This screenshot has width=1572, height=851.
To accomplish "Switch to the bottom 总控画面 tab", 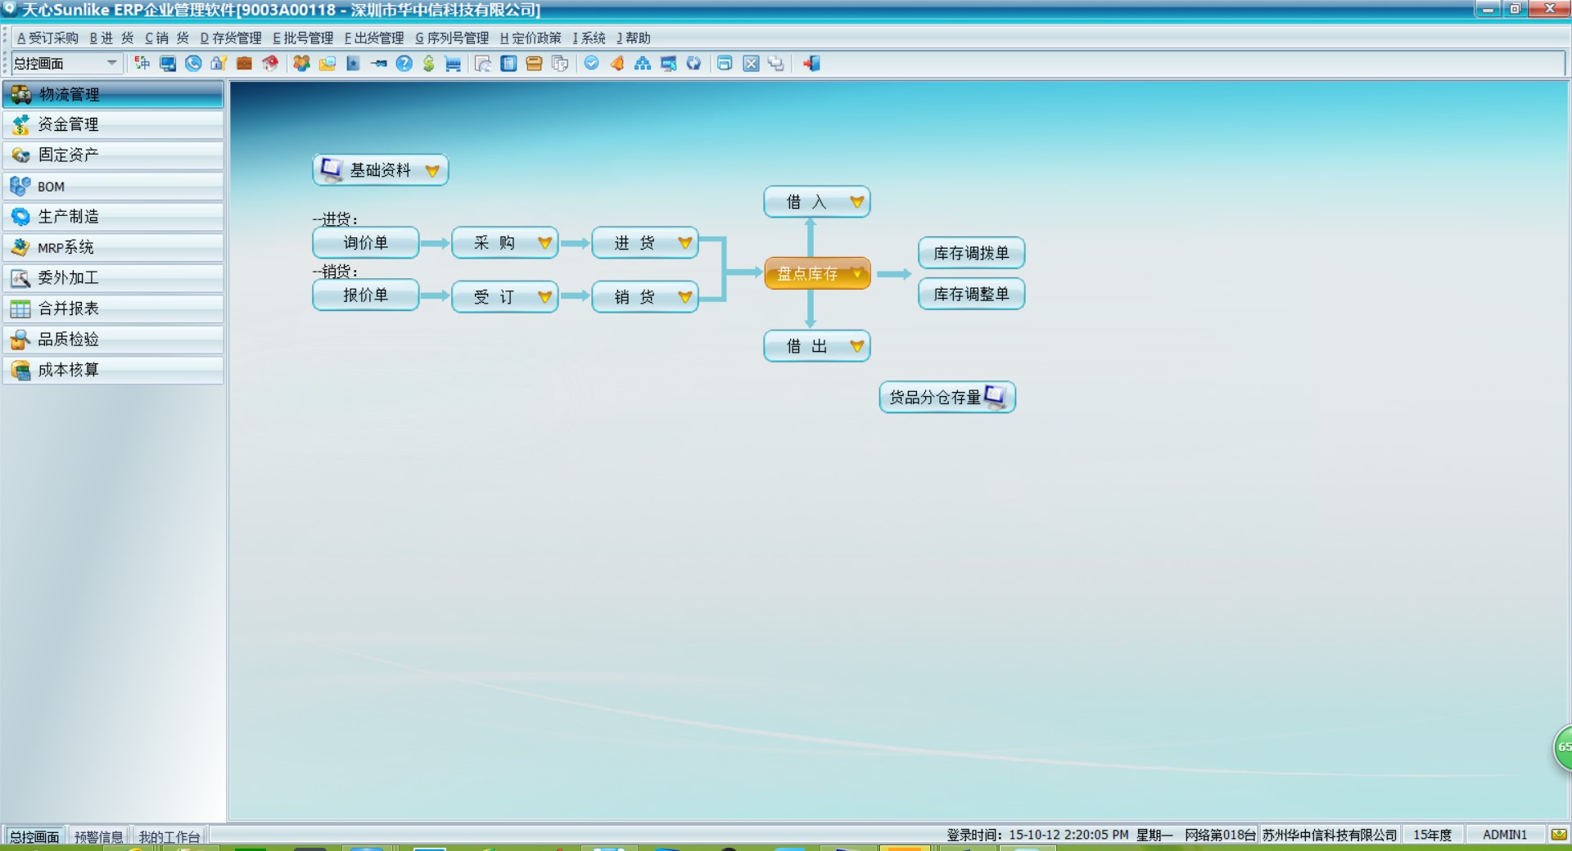I will pos(34,836).
